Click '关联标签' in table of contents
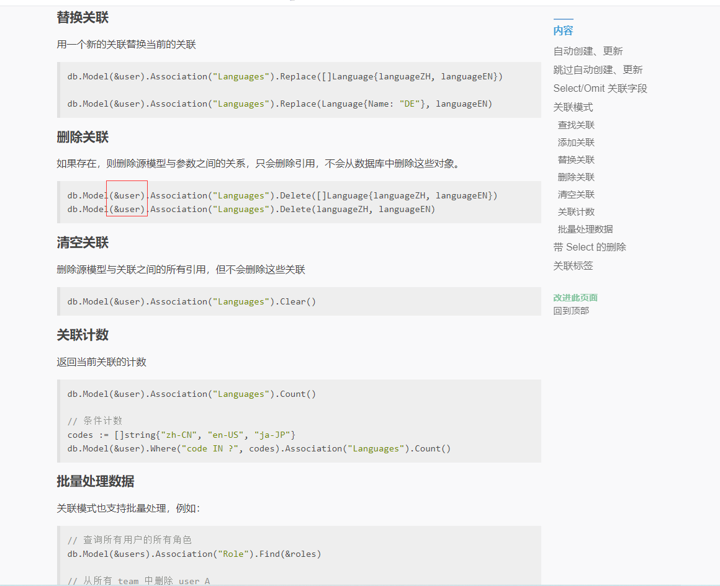The width and height of the screenshot is (720, 586). 573,266
